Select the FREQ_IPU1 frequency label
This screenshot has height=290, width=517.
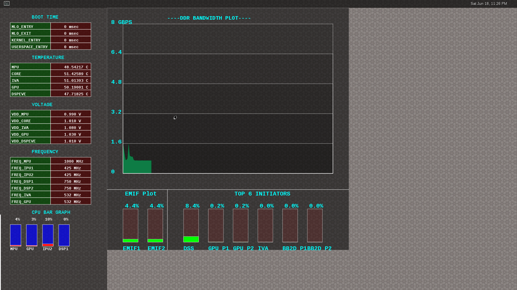pos(30,168)
